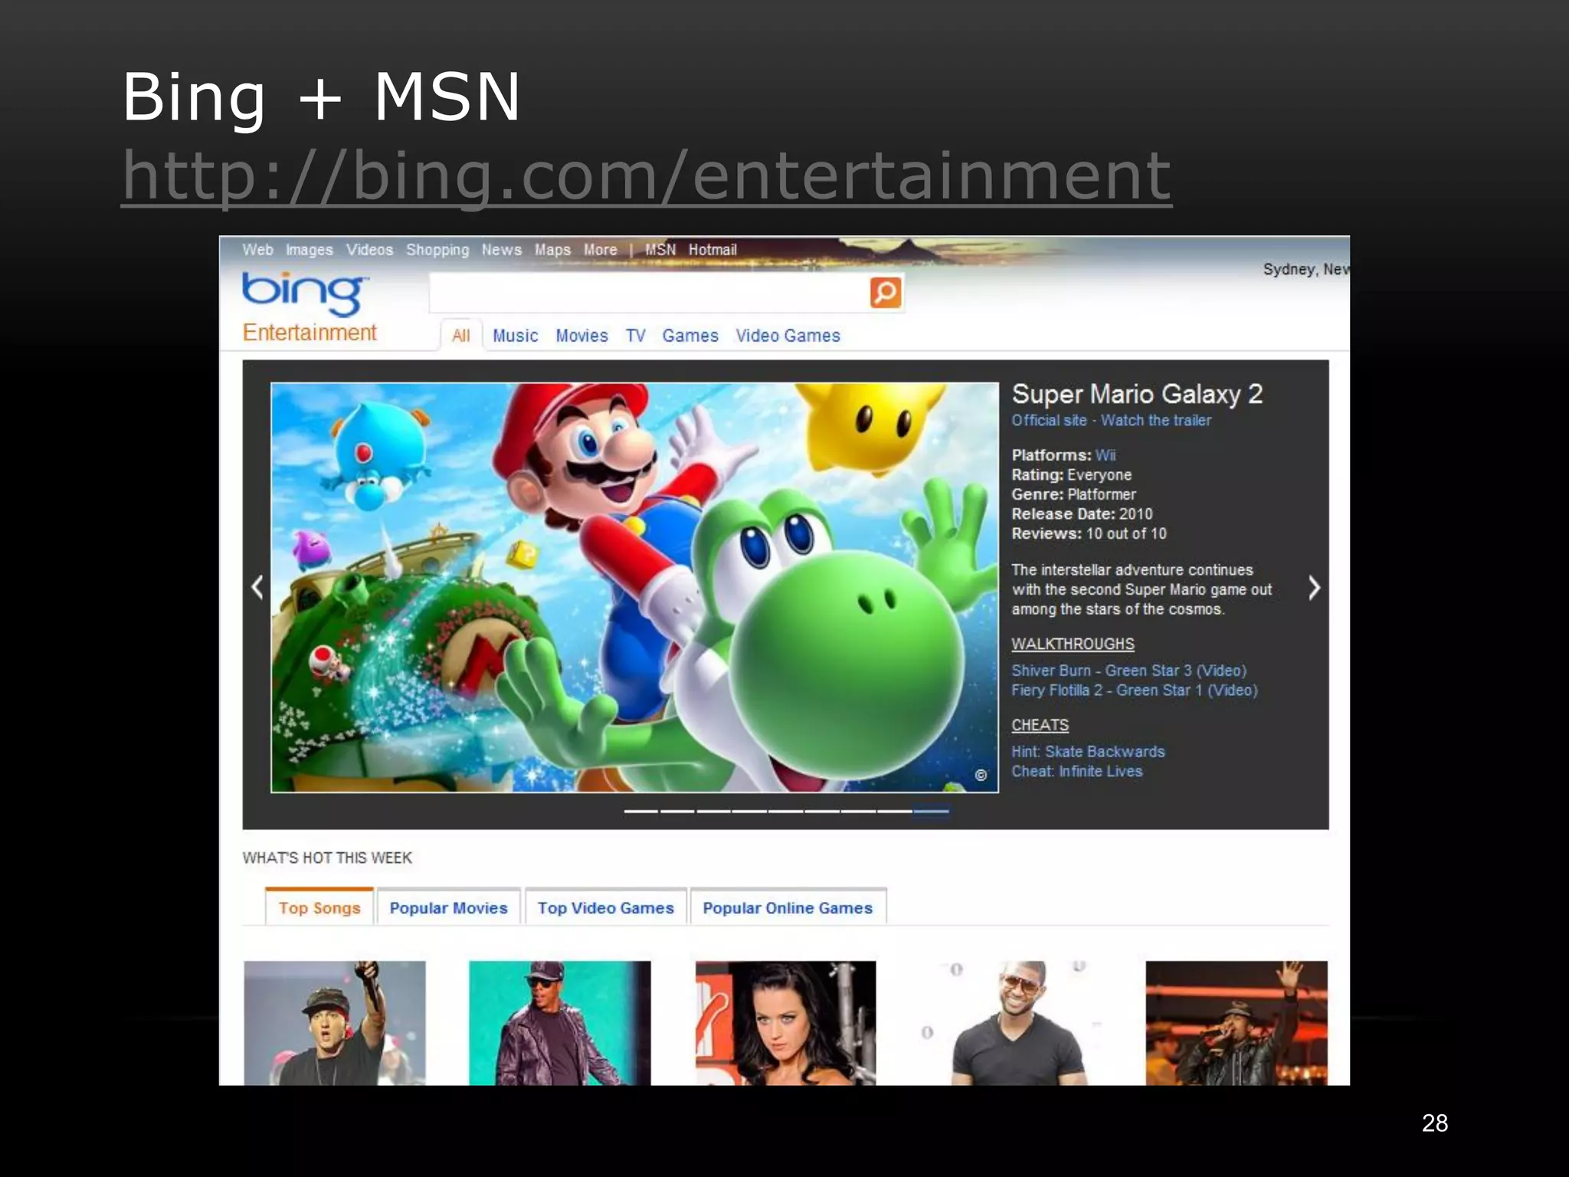Click the Wii platform link
The width and height of the screenshot is (1569, 1177).
[1106, 455]
